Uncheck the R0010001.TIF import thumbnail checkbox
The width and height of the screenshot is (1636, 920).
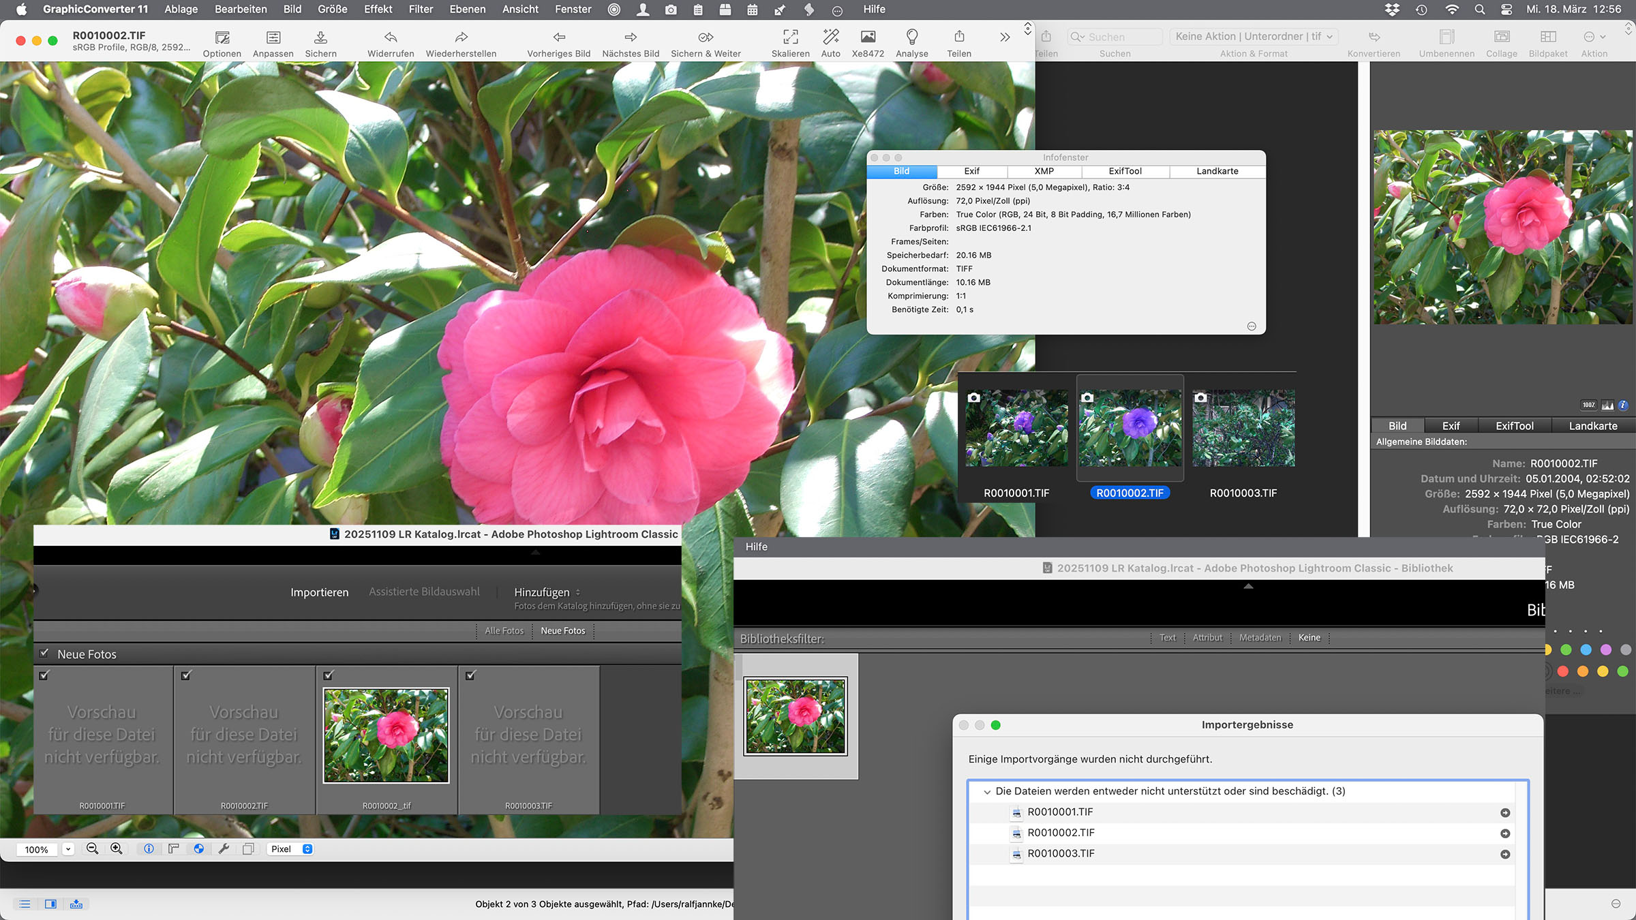[44, 675]
